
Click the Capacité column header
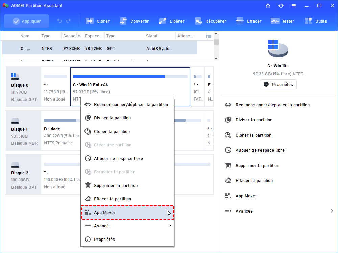tap(72, 36)
